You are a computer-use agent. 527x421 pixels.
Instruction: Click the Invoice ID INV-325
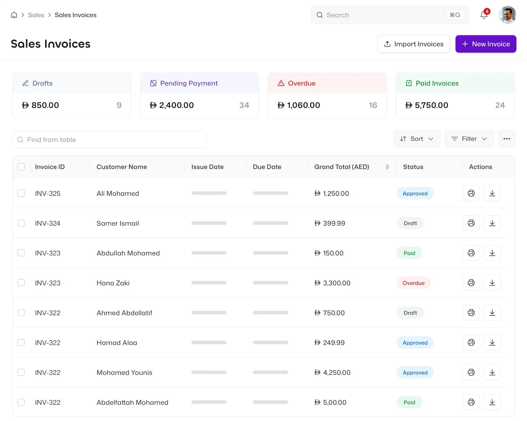[48, 193]
